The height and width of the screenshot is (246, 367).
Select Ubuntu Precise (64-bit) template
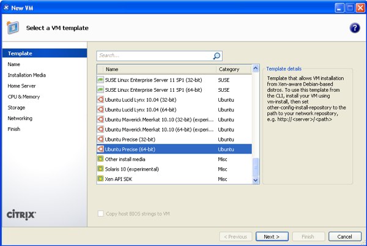[x=174, y=149]
